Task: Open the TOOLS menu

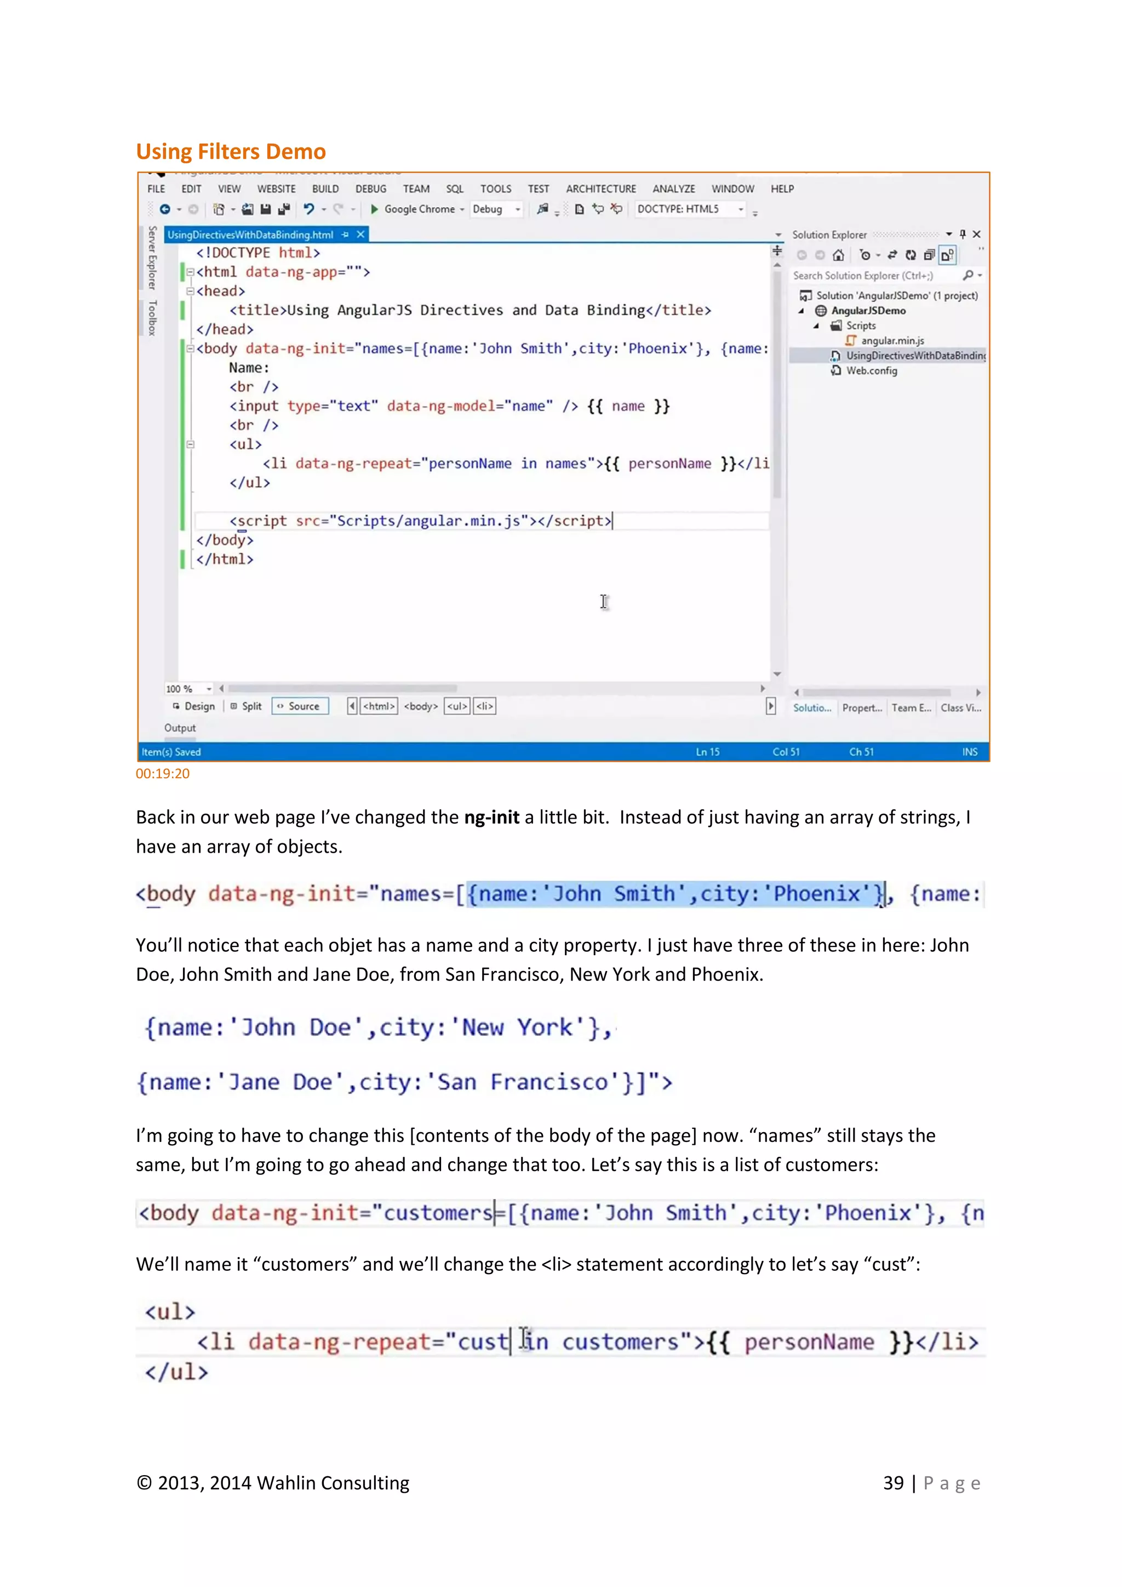Action: point(496,189)
